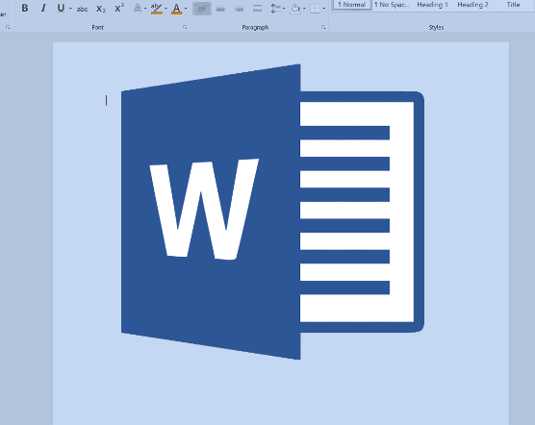535x425 pixels.
Task: Open highlight color dropdown arrow
Action: (x=166, y=9)
